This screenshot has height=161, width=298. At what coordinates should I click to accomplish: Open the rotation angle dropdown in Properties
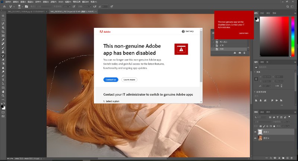(x=270, y=86)
